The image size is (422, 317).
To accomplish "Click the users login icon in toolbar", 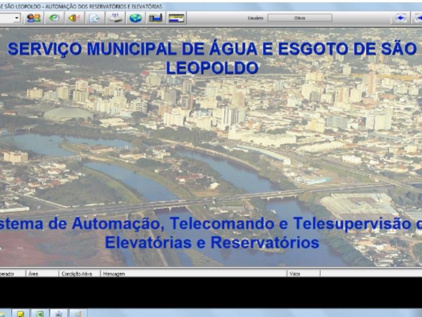I will 33,18.
